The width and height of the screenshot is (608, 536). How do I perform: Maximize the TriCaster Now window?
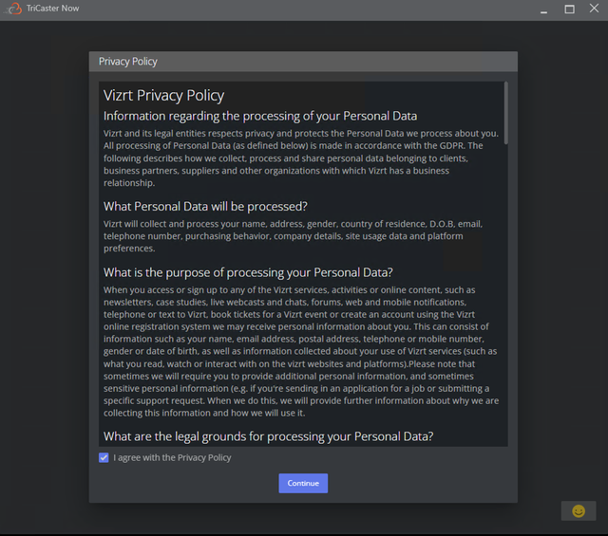click(x=569, y=9)
